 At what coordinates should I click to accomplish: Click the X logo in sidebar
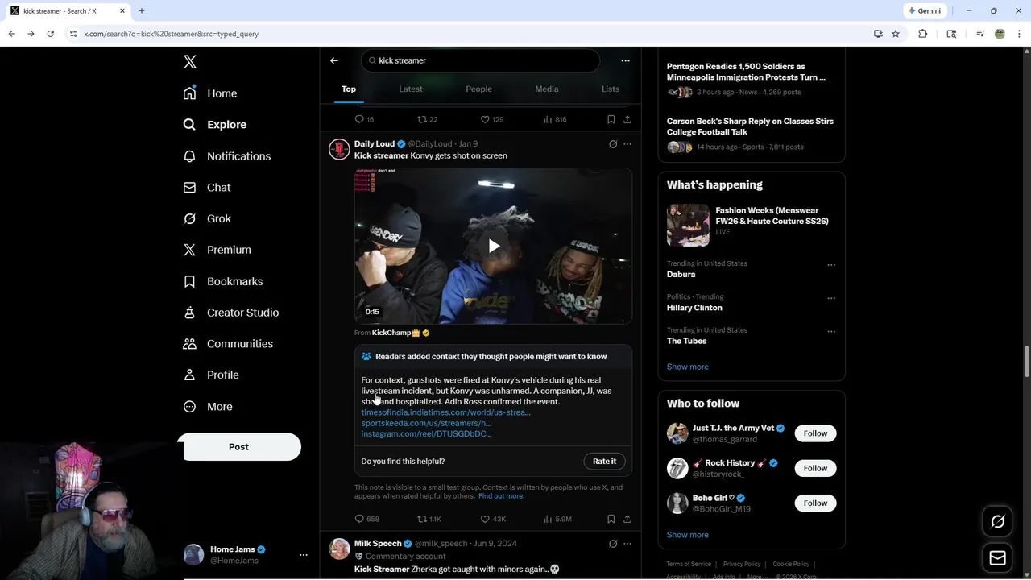[190, 62]
